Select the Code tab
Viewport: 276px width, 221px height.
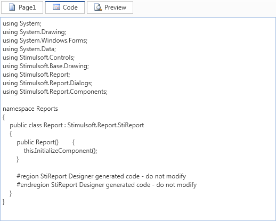click(x=65, y=7)
